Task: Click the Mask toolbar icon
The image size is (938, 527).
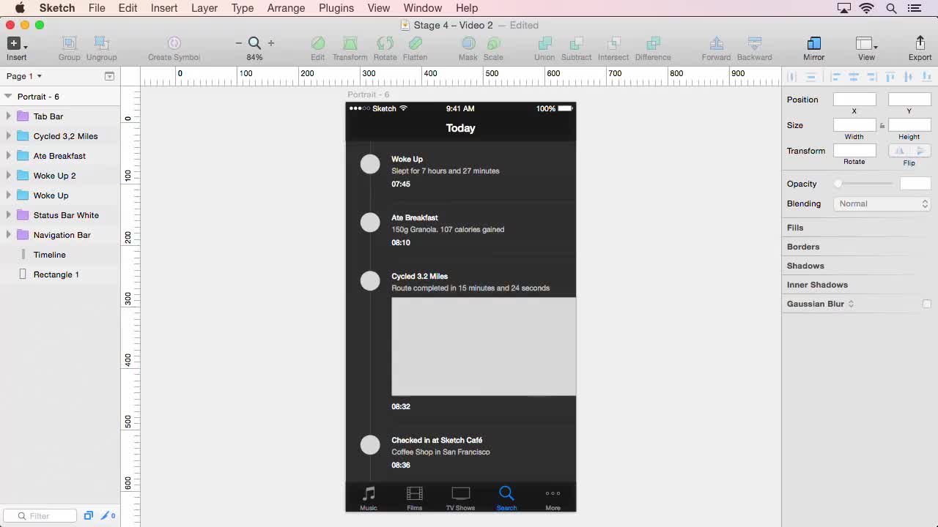Action: [x=468, y=44]
